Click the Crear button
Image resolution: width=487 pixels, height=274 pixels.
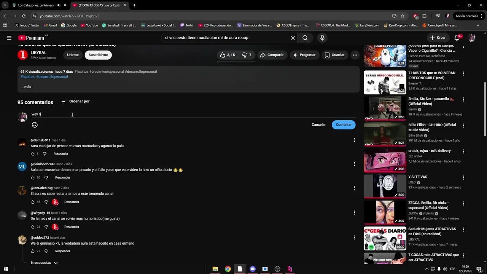438,38
